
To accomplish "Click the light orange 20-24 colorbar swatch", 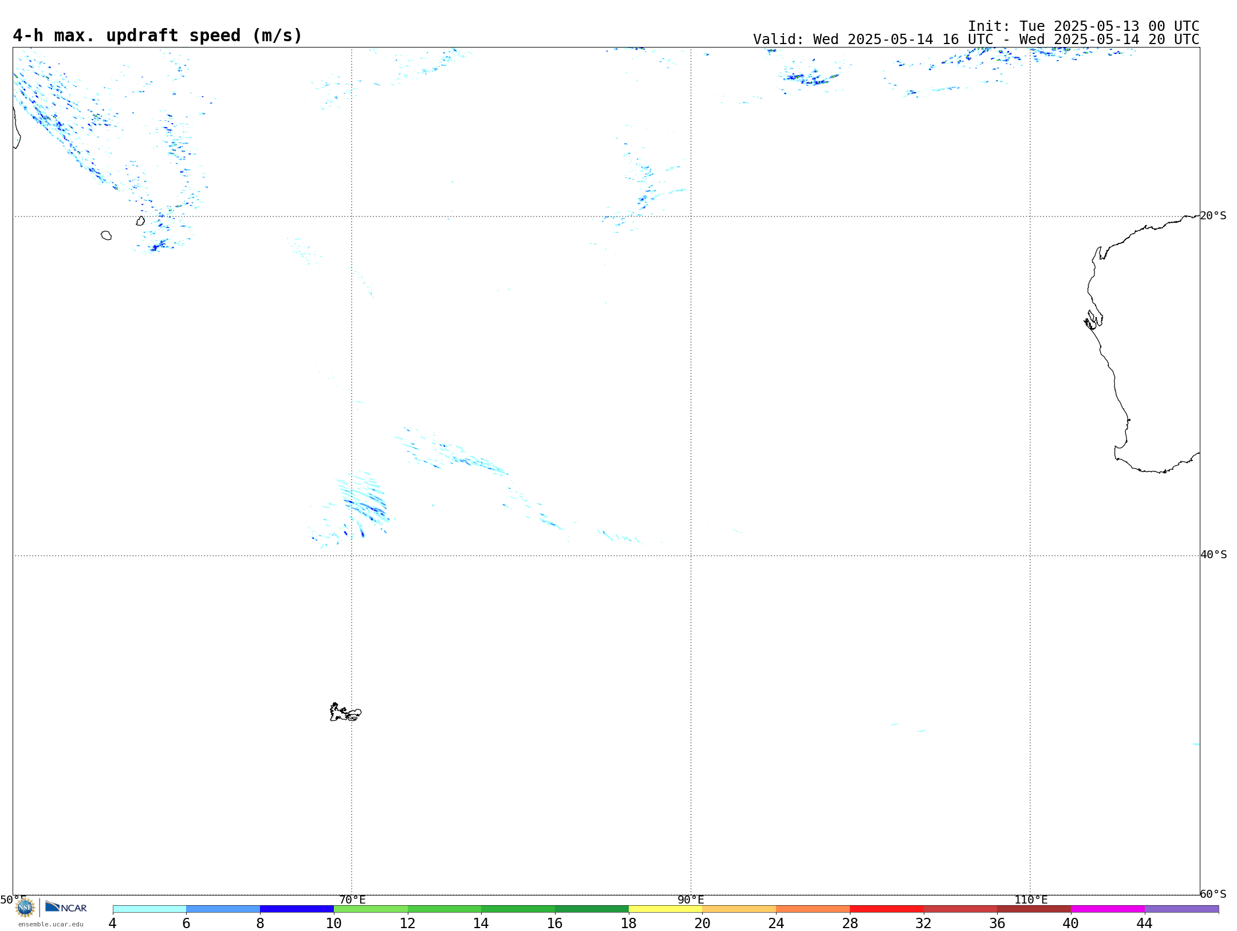I will pos(739,909).
